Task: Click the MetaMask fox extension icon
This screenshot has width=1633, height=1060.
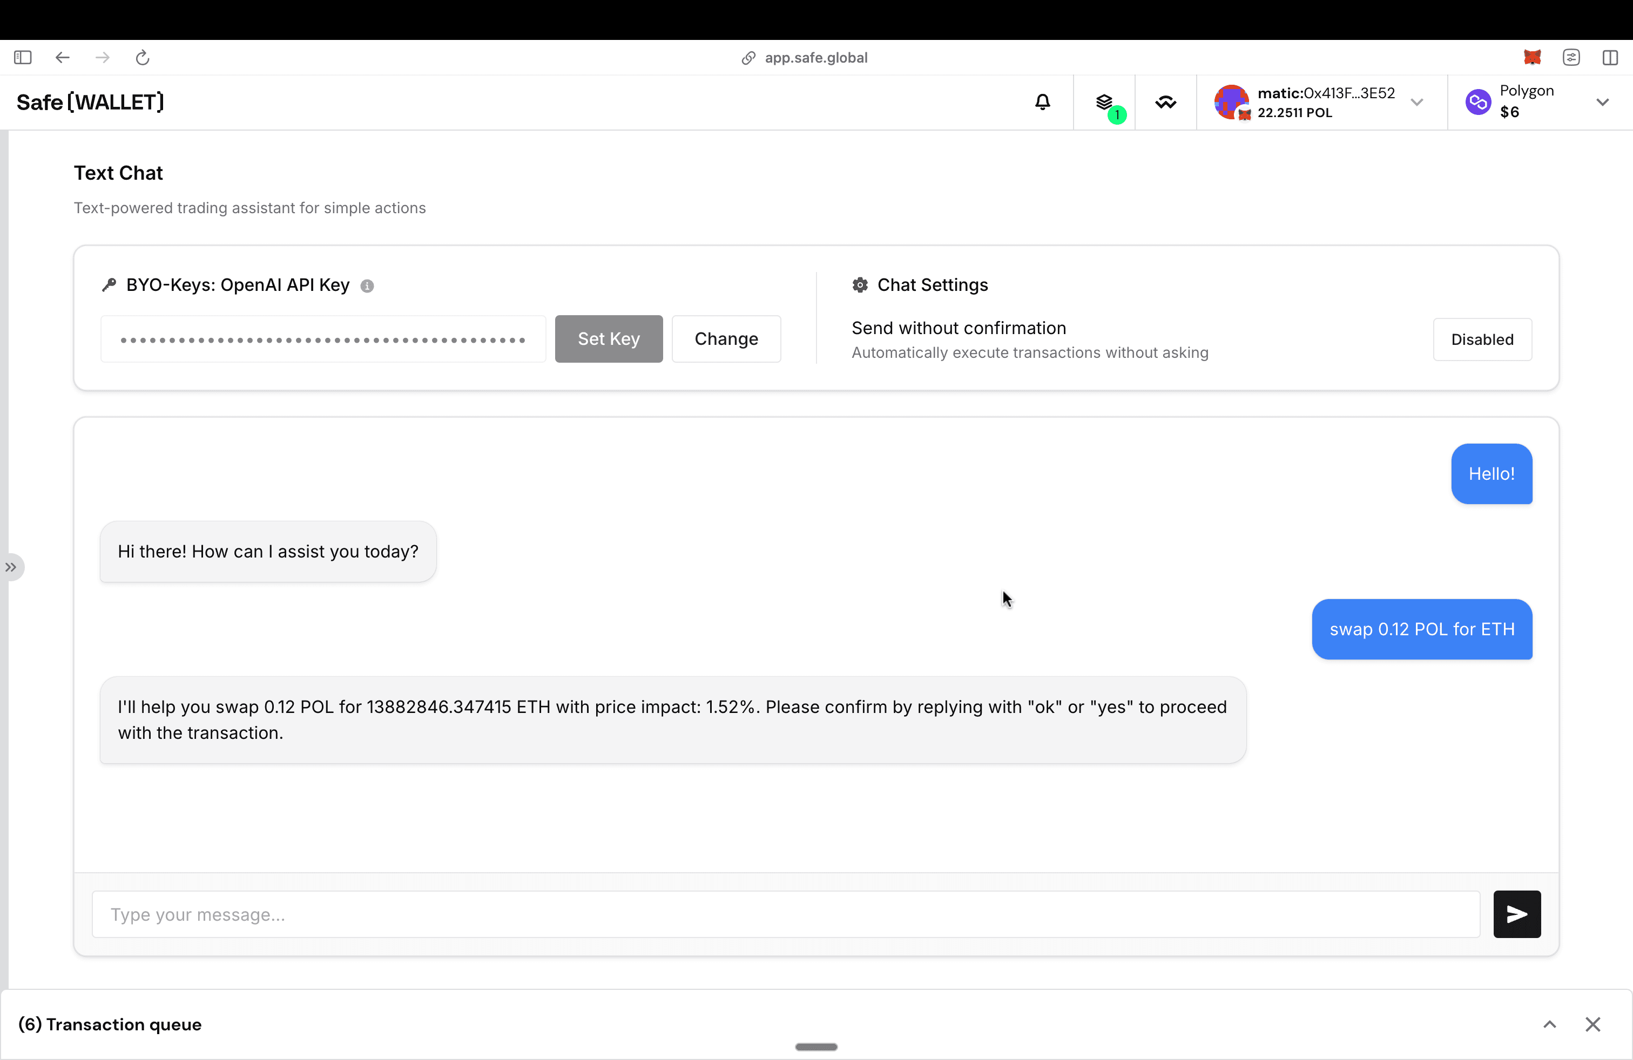Action: tap(1532, 58)
